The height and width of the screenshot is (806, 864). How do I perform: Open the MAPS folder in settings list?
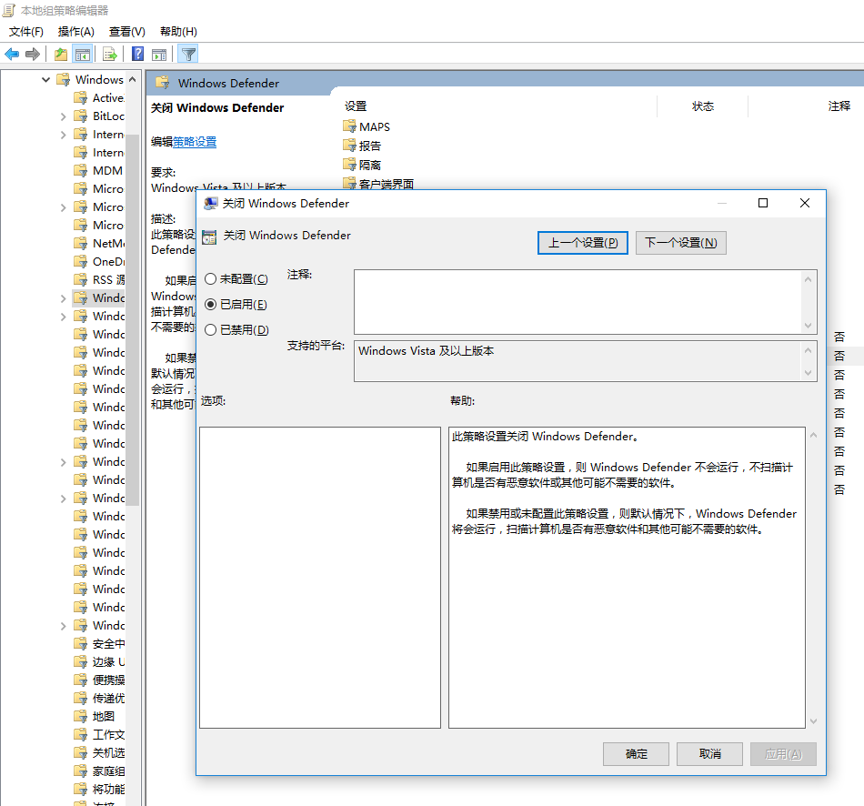tap(374, 126)
